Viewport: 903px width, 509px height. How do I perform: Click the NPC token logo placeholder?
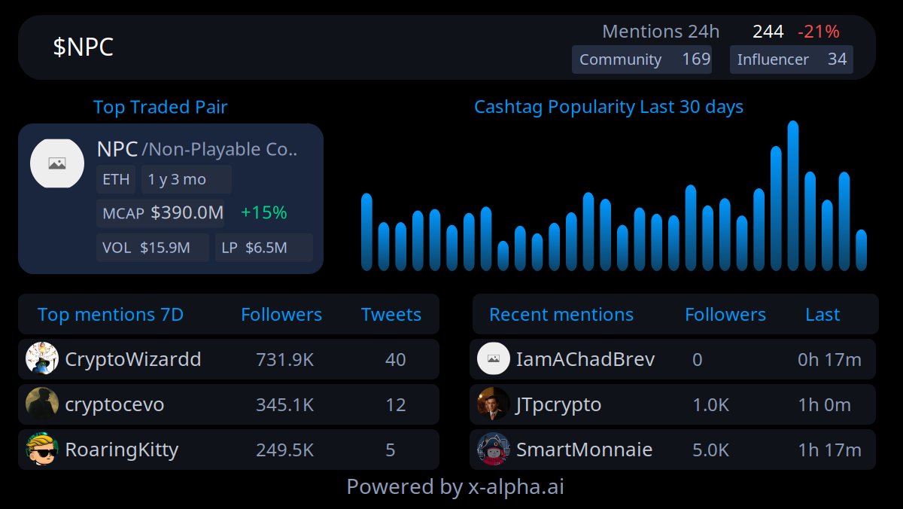(x=57, y=163)
